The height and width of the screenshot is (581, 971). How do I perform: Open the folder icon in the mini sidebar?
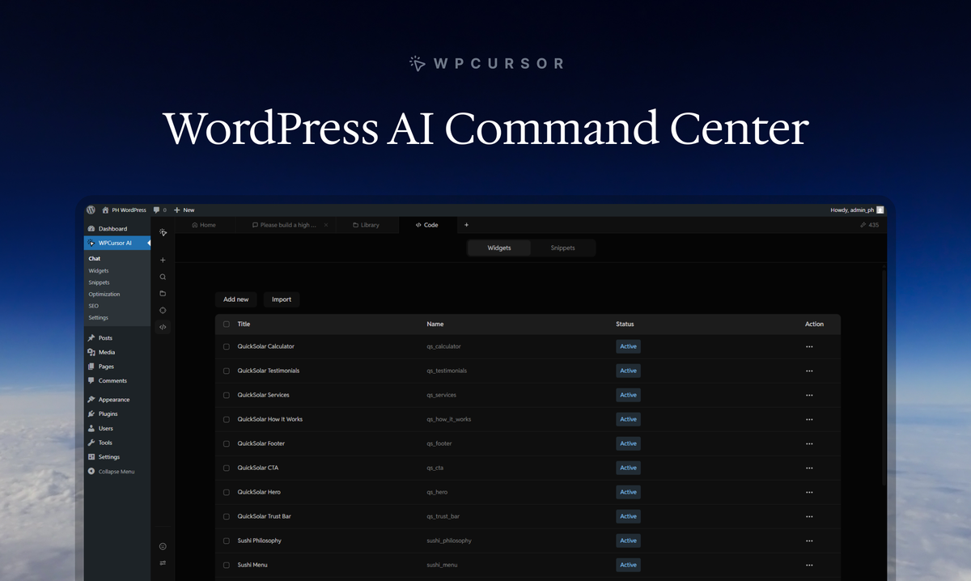coord(163,293)
